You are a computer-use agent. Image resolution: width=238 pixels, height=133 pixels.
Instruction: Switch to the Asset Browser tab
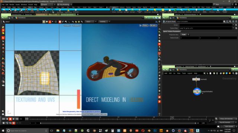click(x=202, y=66)
